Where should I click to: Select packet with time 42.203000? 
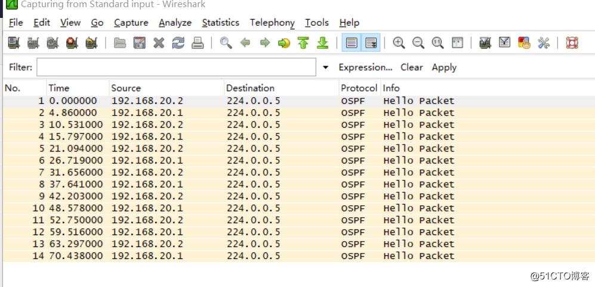(299, 196)
